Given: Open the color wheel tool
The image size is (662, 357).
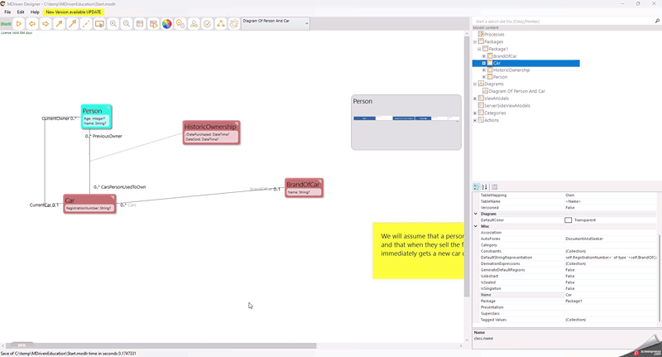Looking at the screenshot, I should (x=166, y=24).
